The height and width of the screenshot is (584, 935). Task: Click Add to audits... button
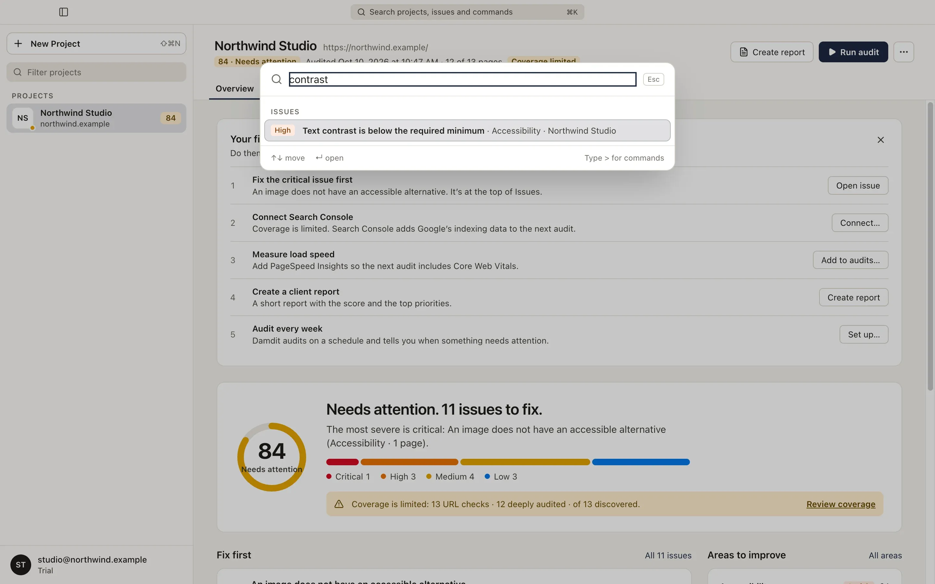[850, 260]
